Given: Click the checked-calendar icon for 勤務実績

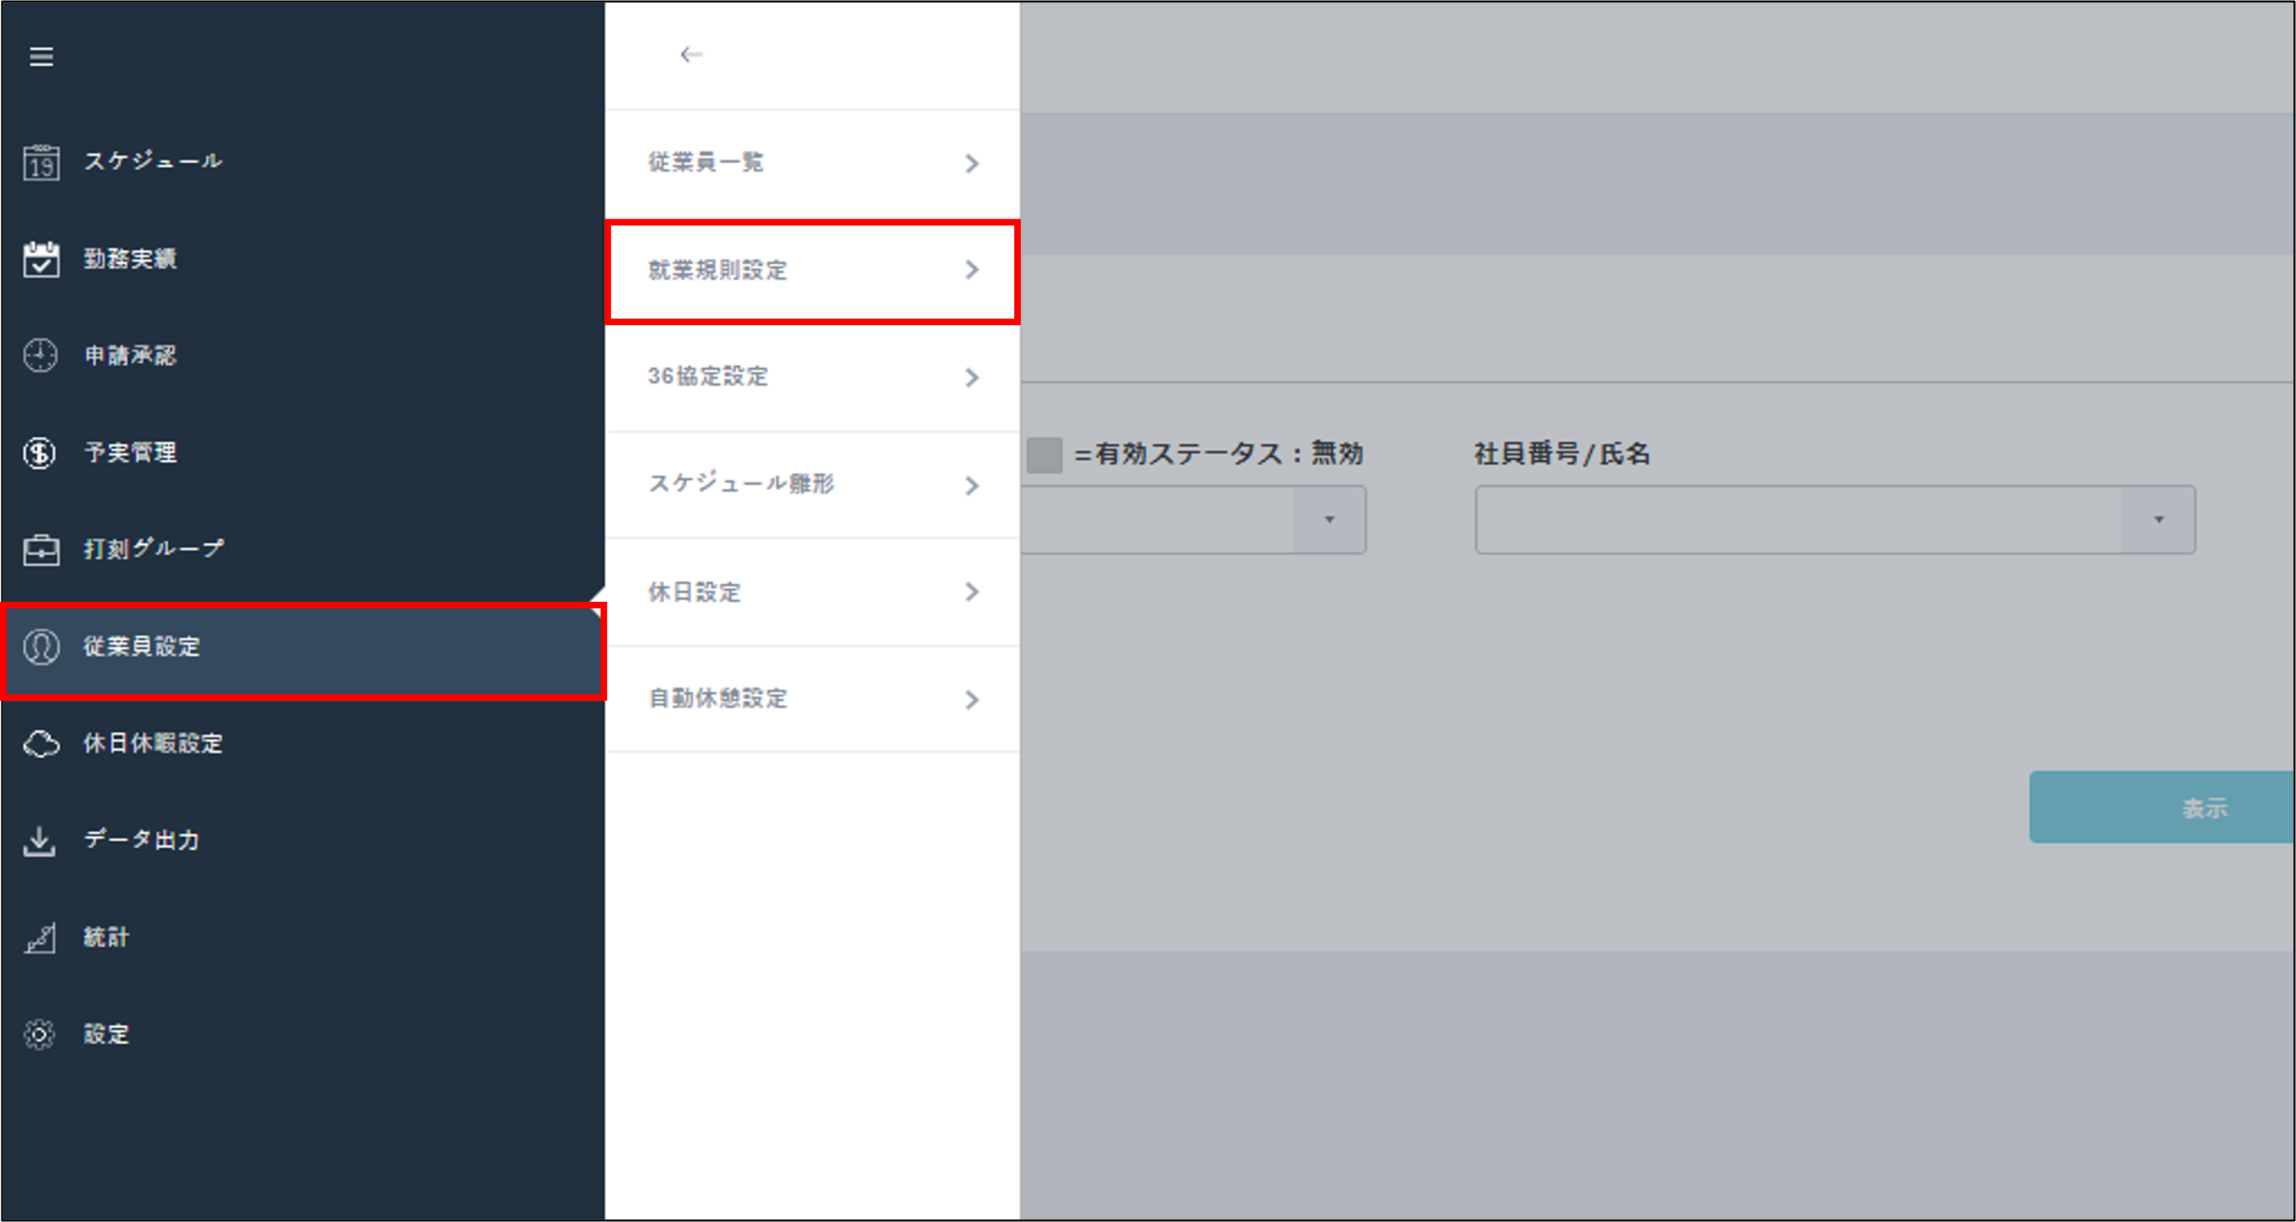Looking at the screenshot, I should point(41,260).
